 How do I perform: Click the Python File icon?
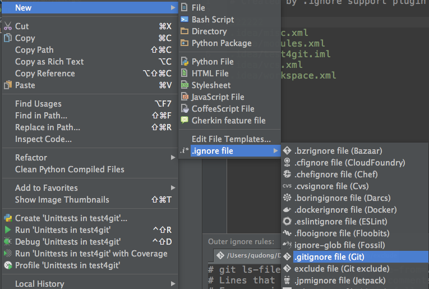click(184, 62)
